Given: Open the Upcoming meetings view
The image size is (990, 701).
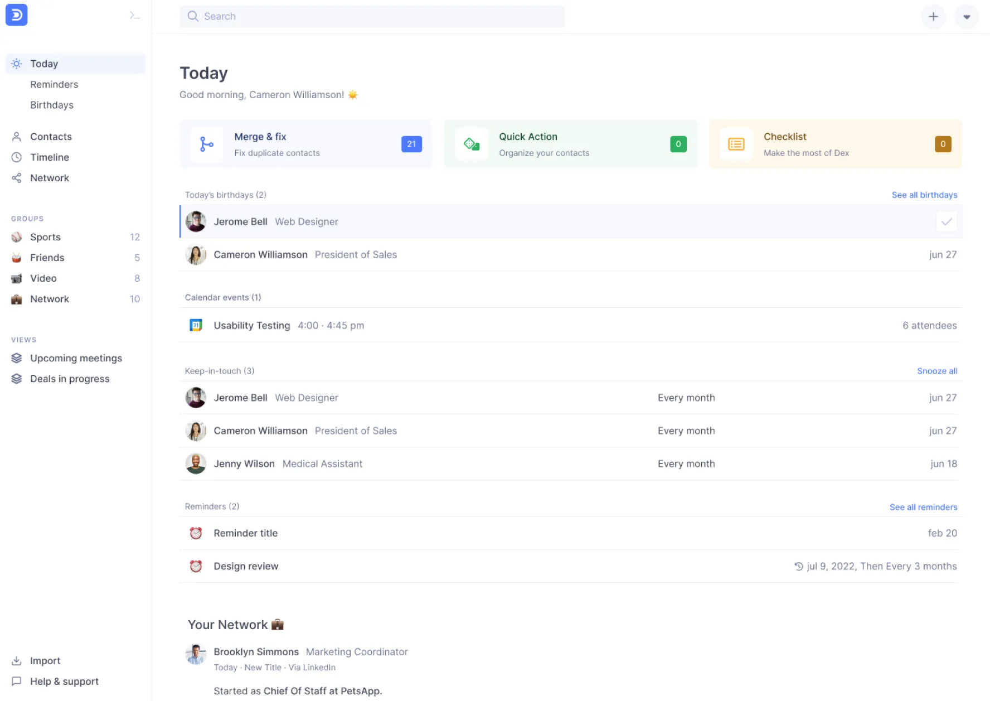Looking at the screenshot, I should pyautogui.click(x=76, y=358).
